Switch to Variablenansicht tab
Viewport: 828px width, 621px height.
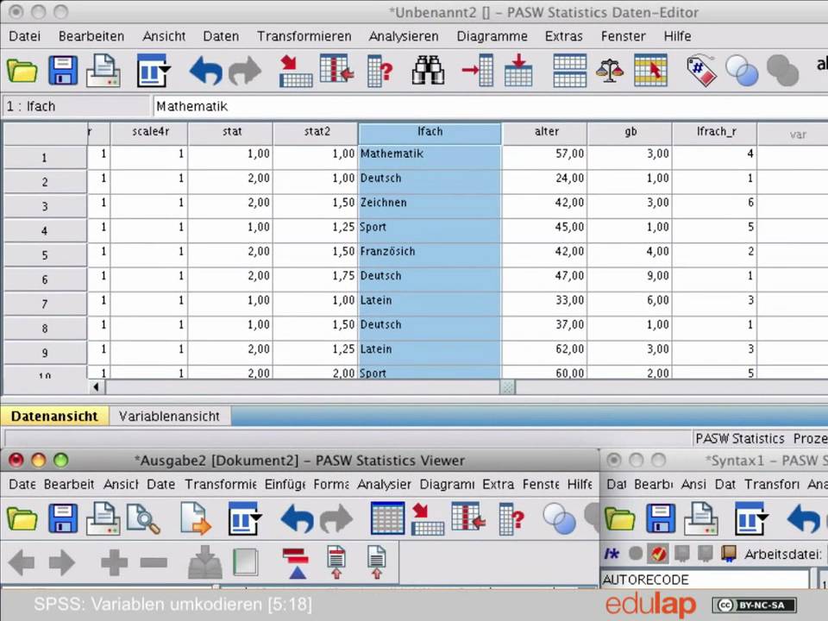coord(169,416)
